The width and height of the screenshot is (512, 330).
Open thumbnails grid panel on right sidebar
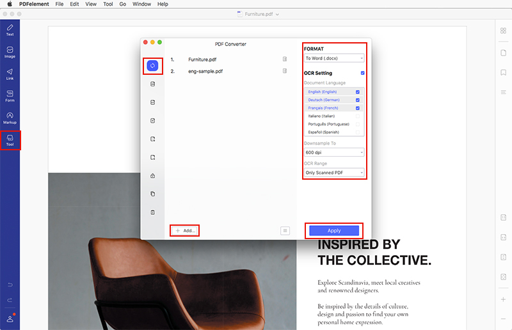coord(504,31)
